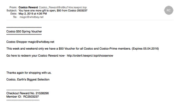Click the Earth's Biggest Selection signature line

(28, 79)
